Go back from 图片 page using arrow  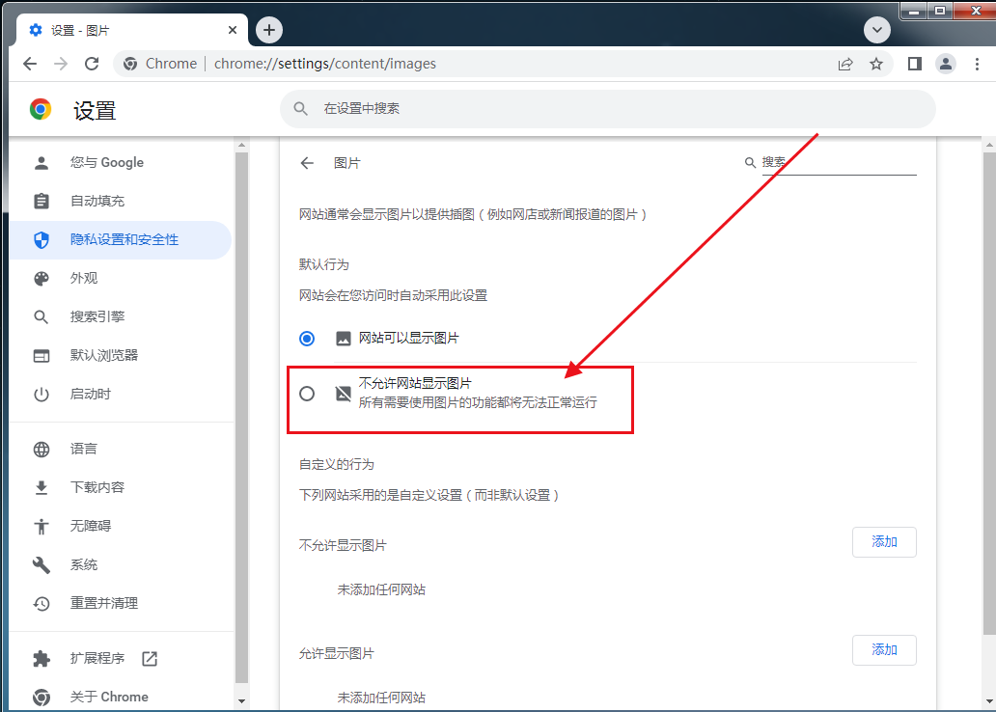tap(308, 163)
